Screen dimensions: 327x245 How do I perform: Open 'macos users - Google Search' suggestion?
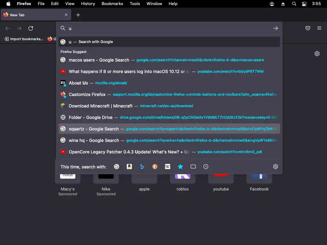[x=169, y=60]
